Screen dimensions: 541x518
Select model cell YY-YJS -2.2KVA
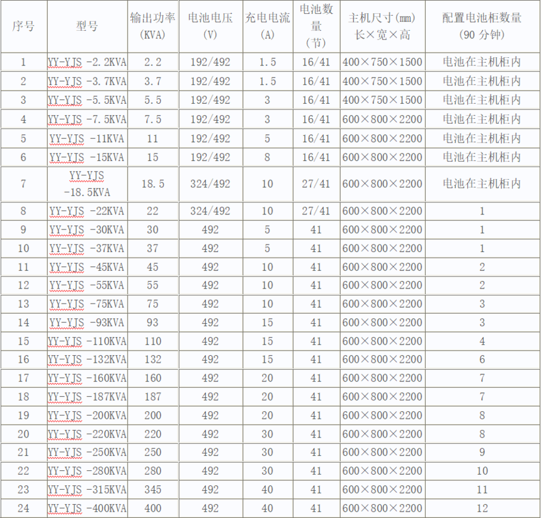pos(87,62)
